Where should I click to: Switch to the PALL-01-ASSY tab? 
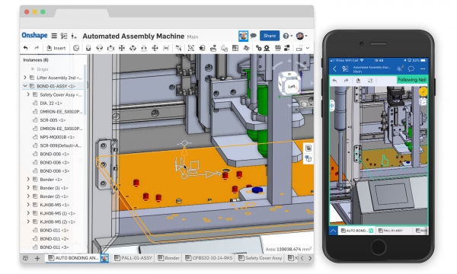click(x=133, y=258)
